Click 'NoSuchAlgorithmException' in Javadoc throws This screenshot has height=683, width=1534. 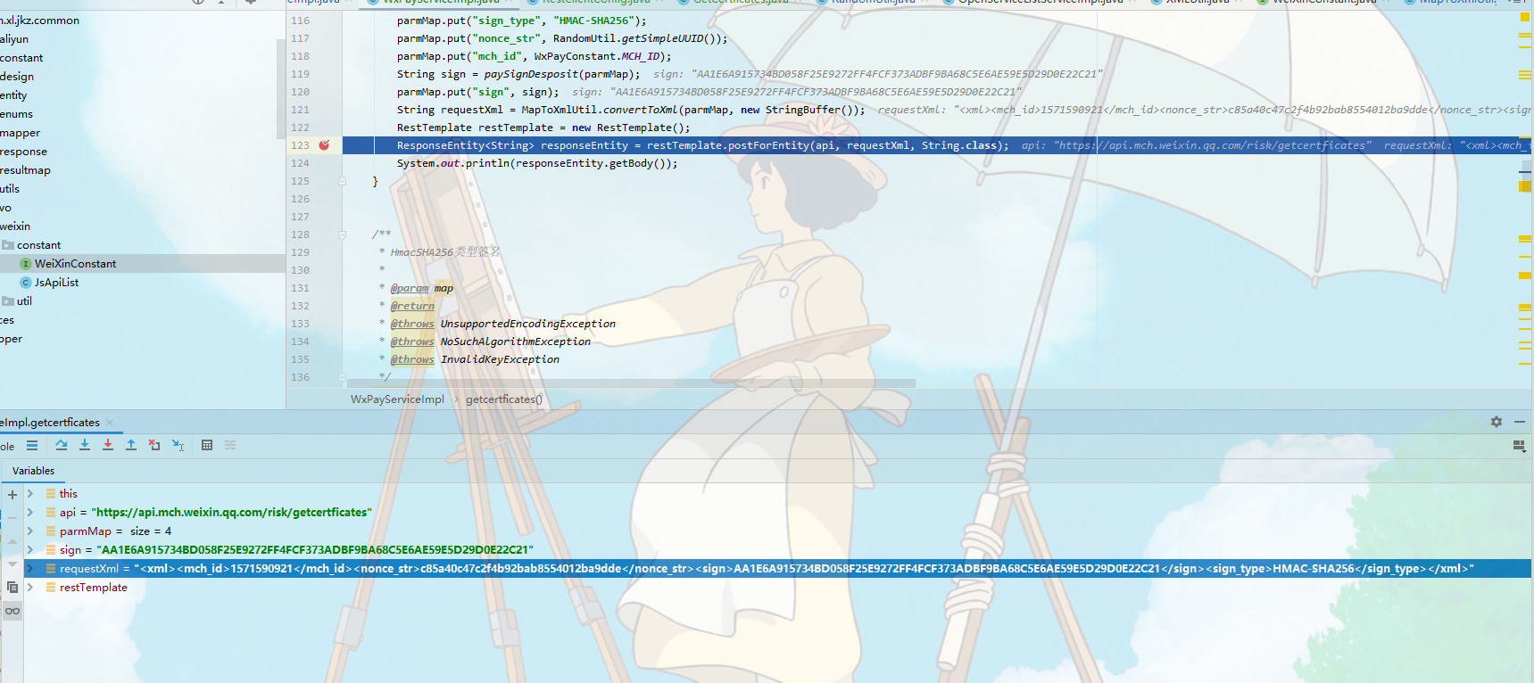(516, 341)
